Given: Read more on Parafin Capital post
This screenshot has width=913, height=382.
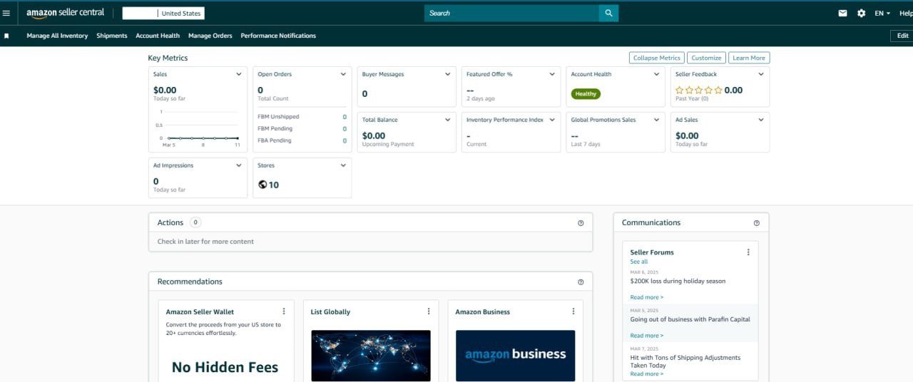Looking at the screenshot, I should tap(646, 336).
